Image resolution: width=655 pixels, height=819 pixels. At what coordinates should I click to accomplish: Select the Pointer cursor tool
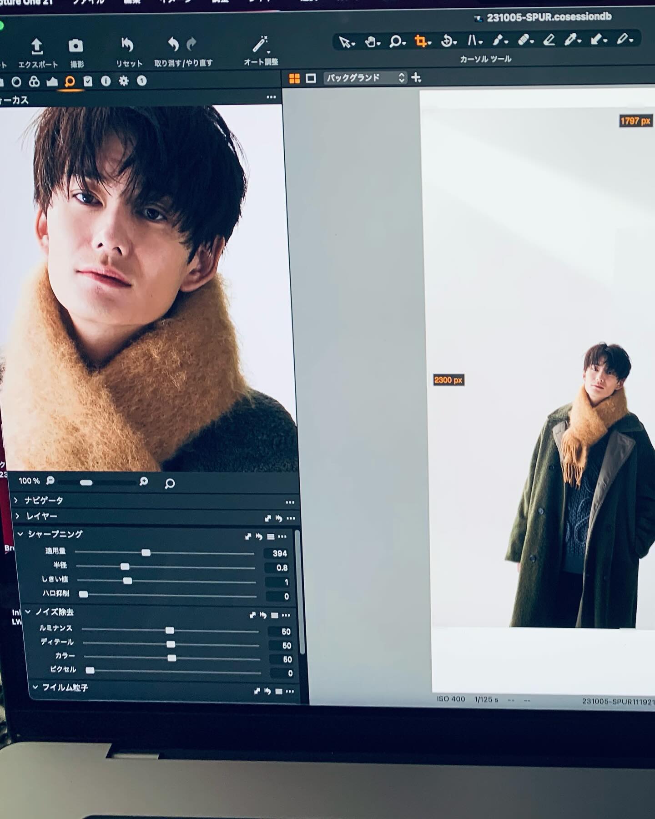point(346,42)
